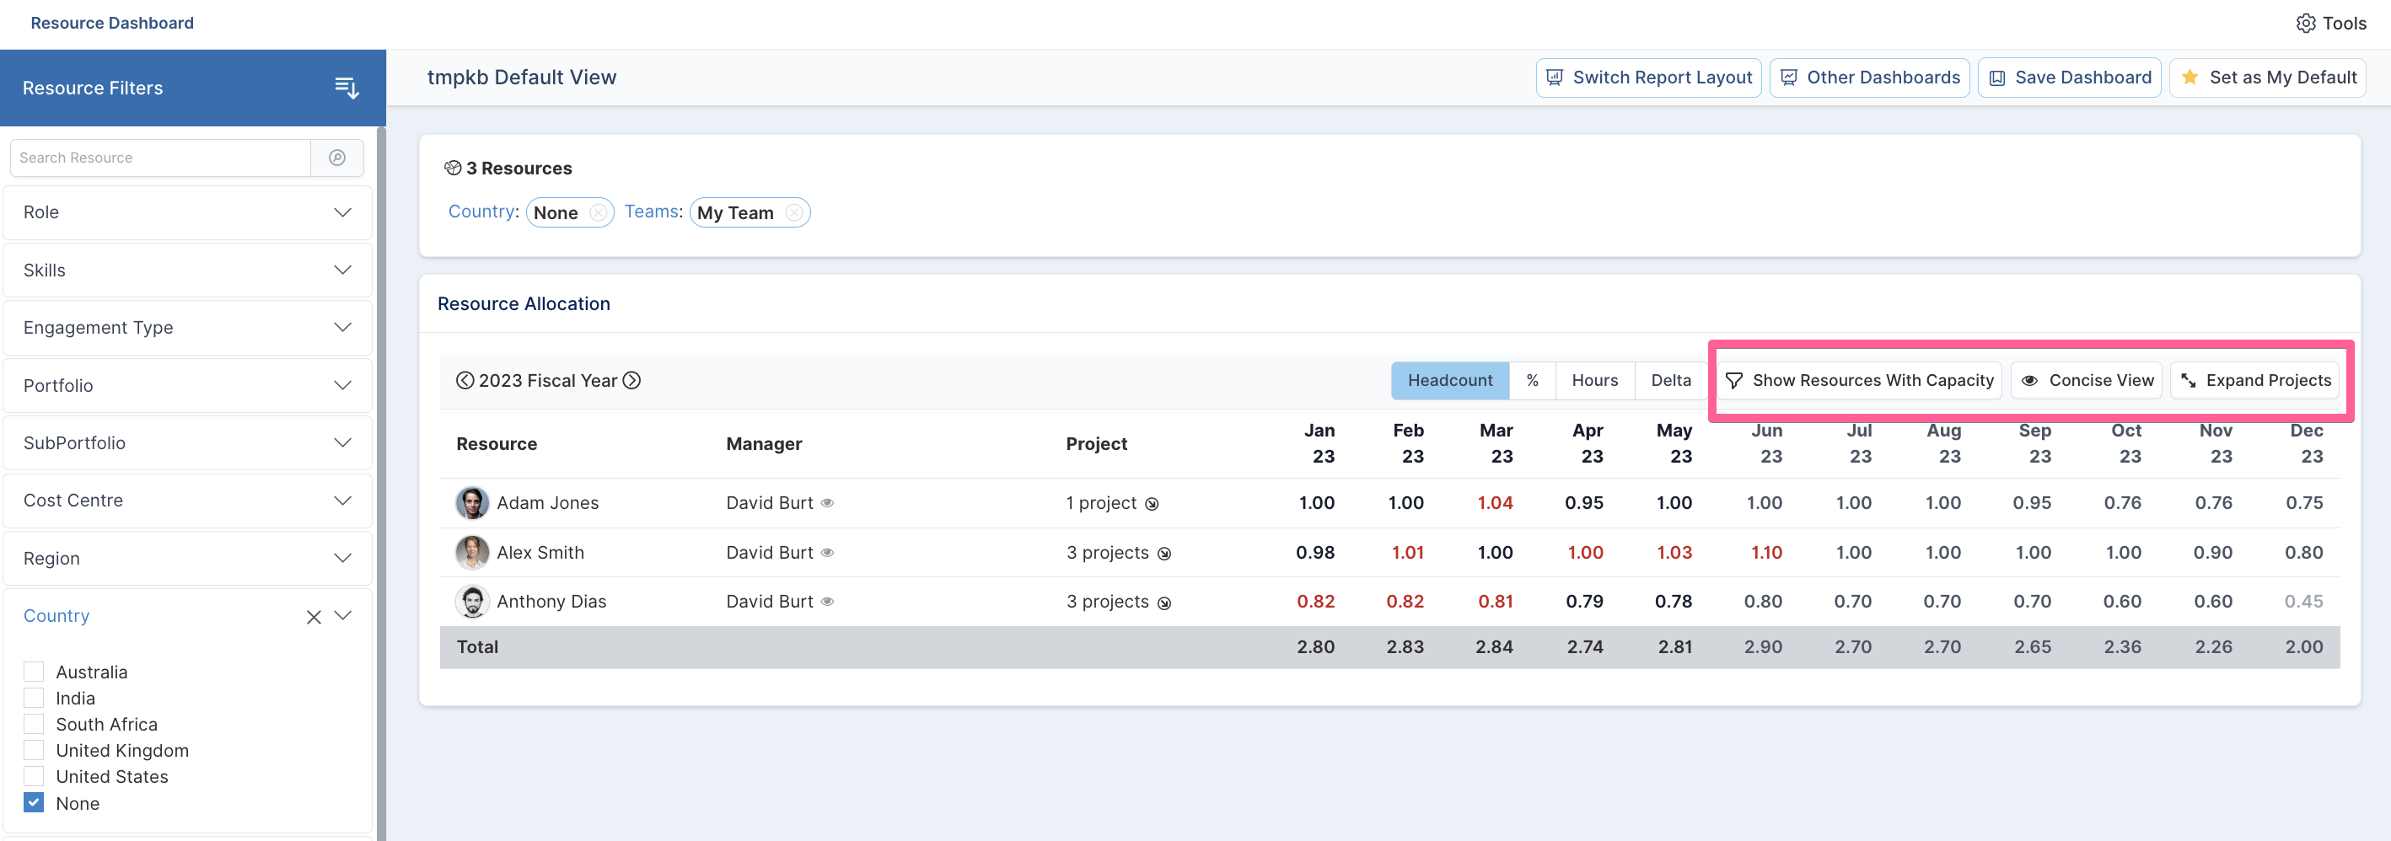Check the United Kingdom checkbox

pos(34,749)
